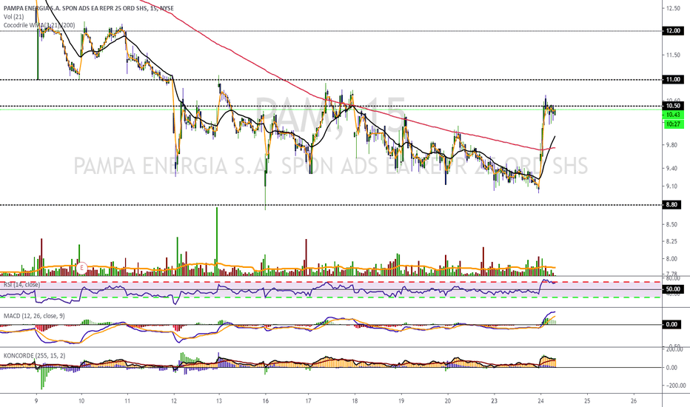Click the 8.80 horizontal line price label
The width and height of the screenshot is (690, 407).
[673, 204]
